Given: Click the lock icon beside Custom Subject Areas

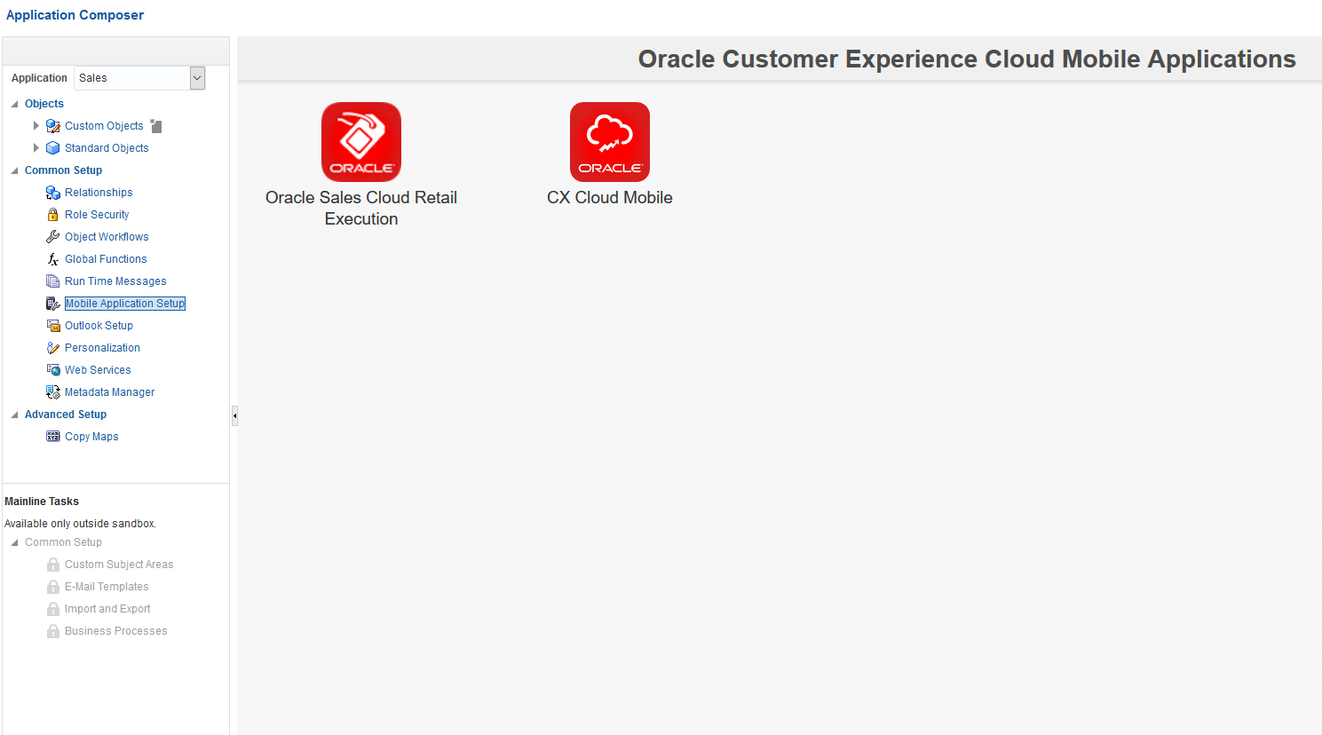Looking at the screenshot, I should 53,565.
